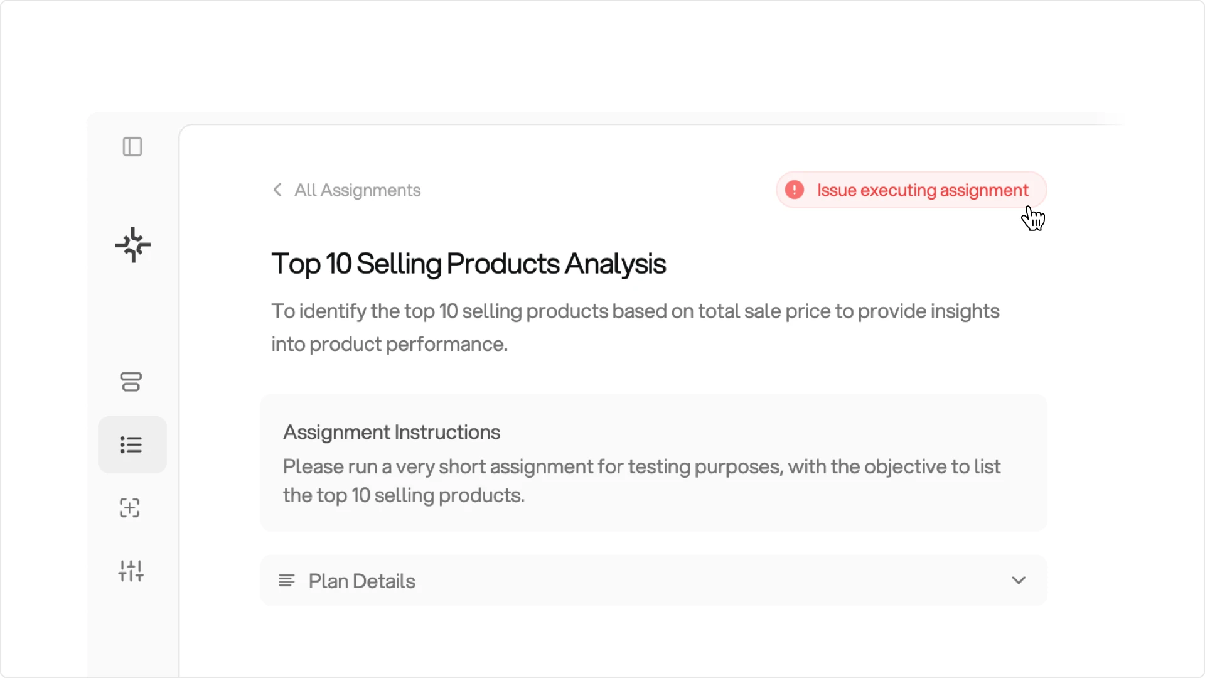Click Issue executing assignment text
The width and height of the screenshot is (1205, 678).
(923, 190)
